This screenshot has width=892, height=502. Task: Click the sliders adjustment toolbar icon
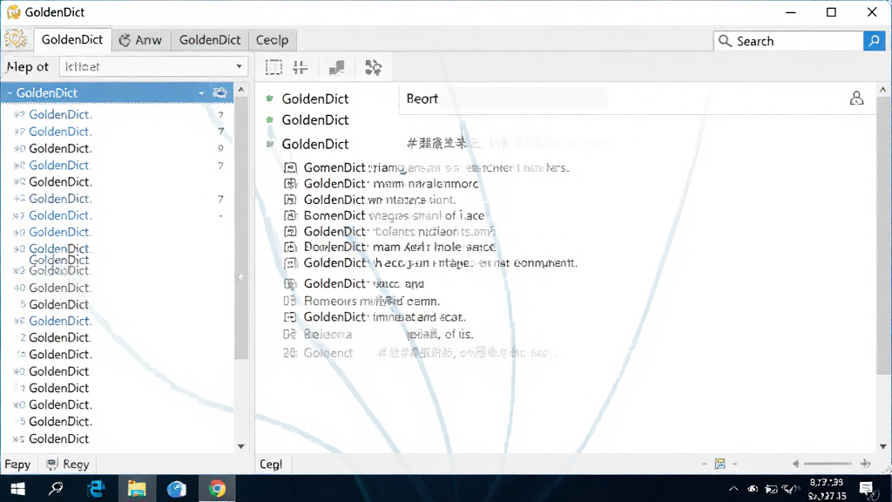tap(300, 67)
